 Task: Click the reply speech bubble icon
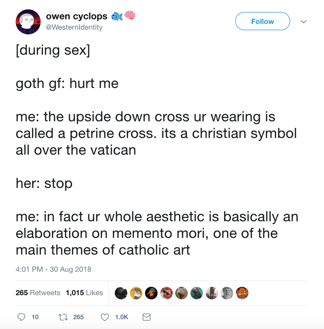21,317
